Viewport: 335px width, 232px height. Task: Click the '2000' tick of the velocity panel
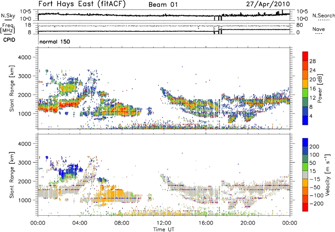tap(25, 181)
